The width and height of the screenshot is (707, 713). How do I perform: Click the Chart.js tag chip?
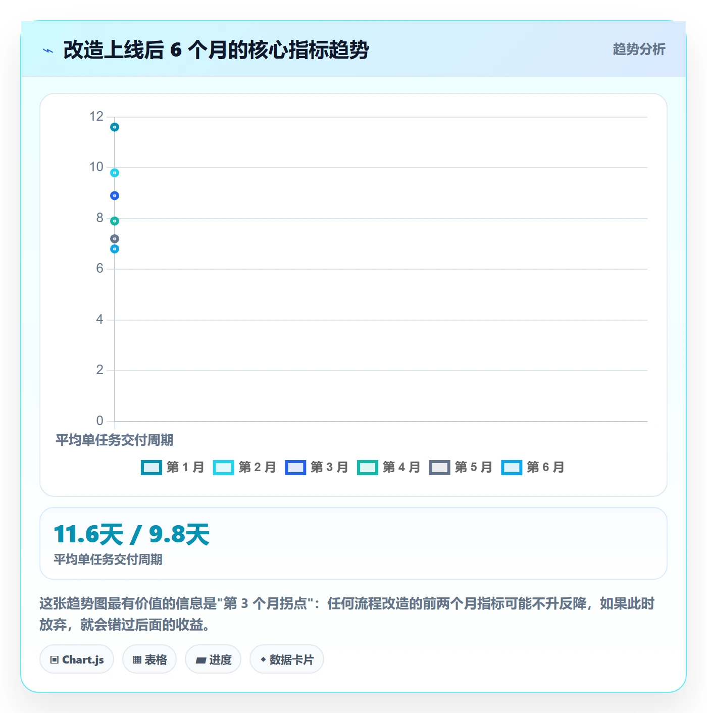click(77, 659)
